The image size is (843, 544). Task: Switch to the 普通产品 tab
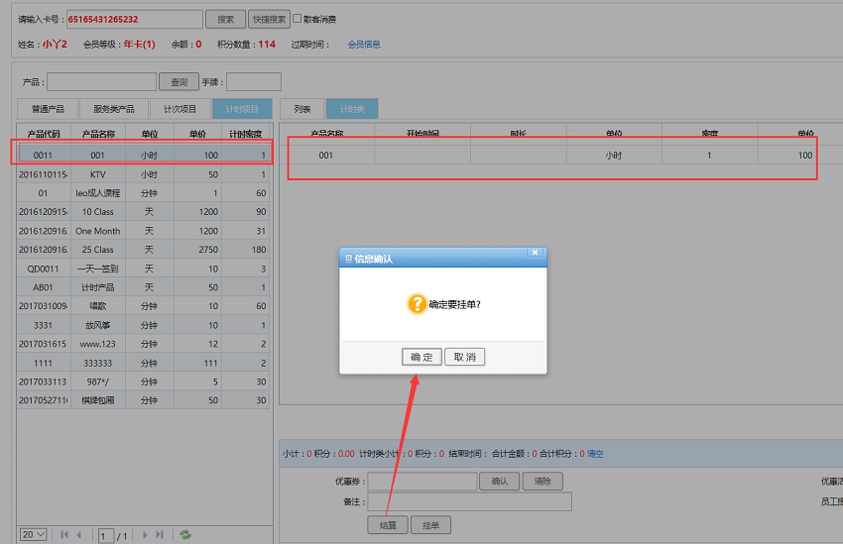click(x=48, y=109)
